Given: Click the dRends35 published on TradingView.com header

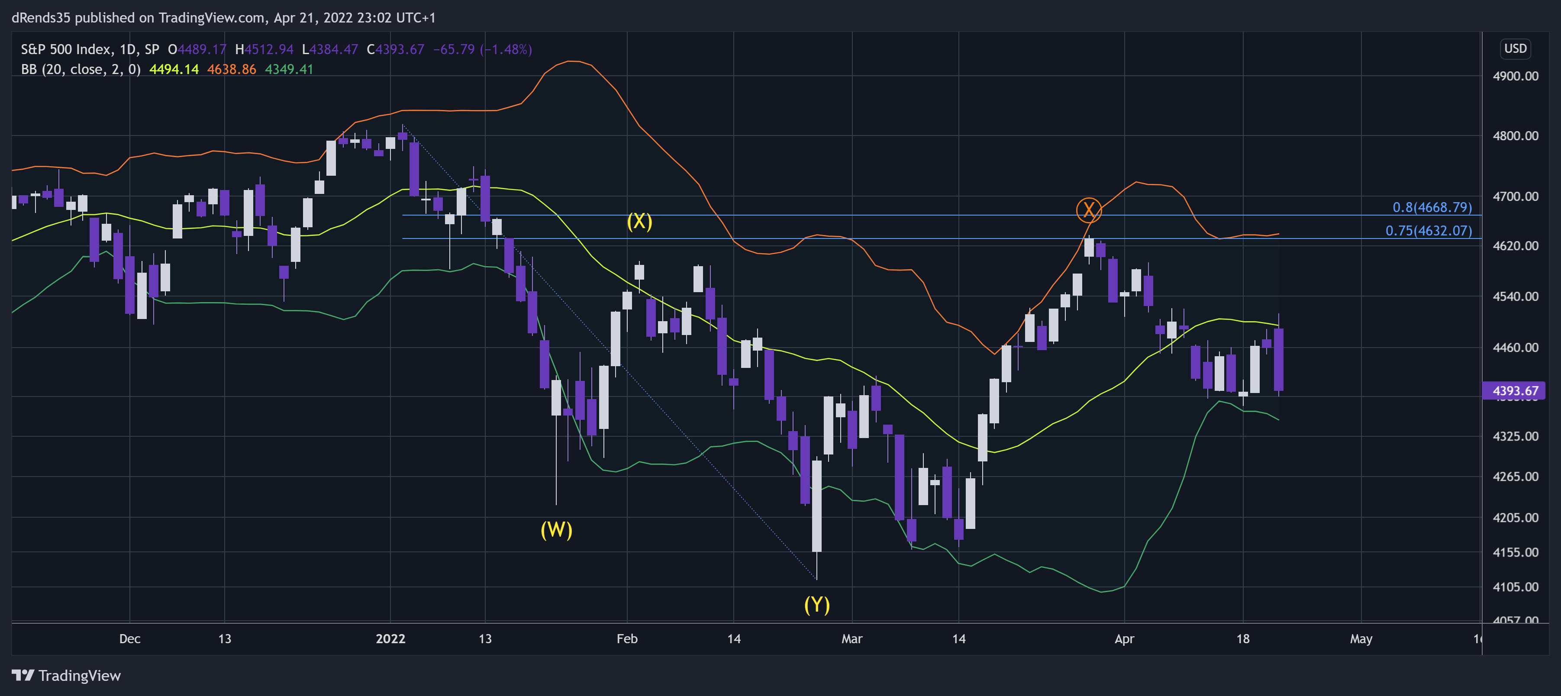Looking at the screenshot, I should pos(224,18).
